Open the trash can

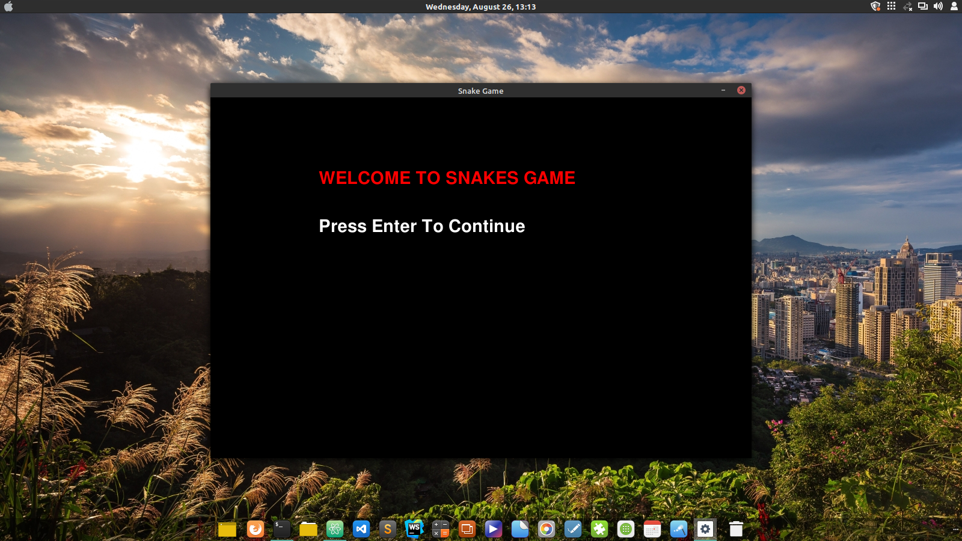[x=735, y=530]
